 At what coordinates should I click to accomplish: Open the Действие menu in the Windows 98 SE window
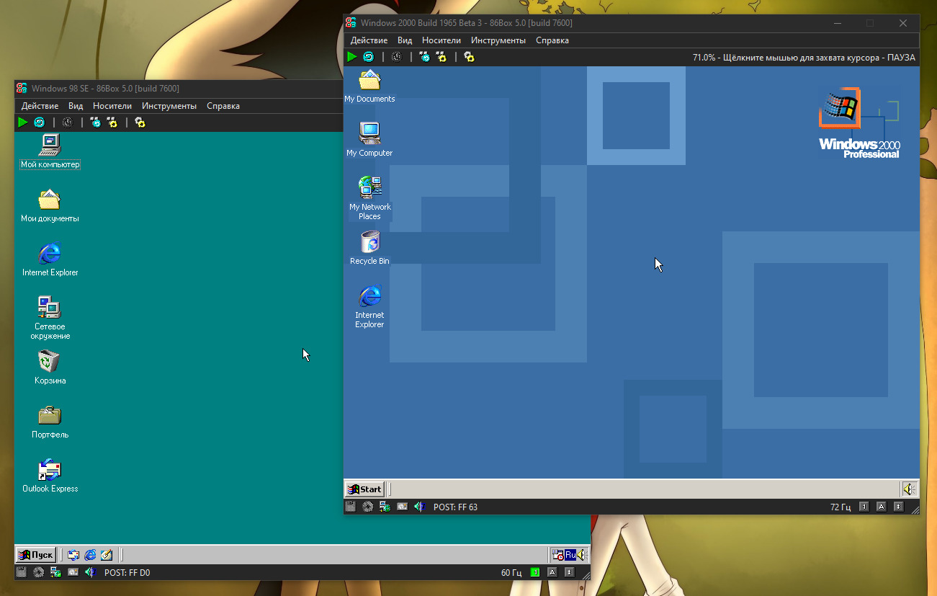point(40,106)
